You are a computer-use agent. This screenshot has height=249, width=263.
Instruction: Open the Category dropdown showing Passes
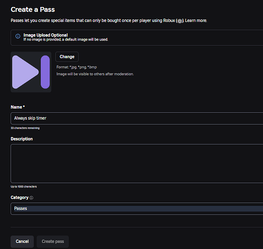136,209
